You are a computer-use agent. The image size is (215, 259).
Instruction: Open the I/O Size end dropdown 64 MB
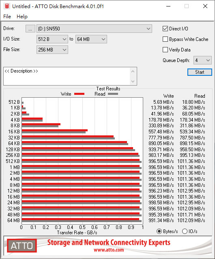[91, 39]
